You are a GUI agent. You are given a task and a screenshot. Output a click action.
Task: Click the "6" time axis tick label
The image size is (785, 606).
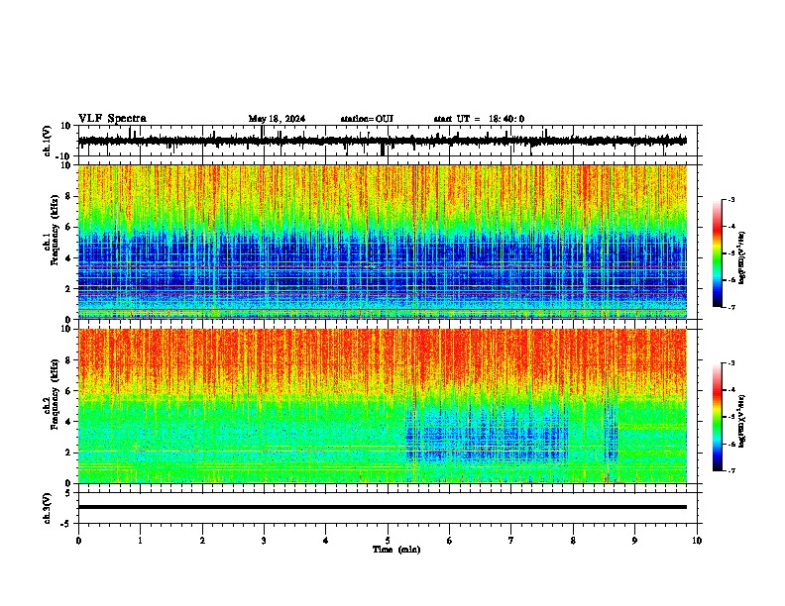(x=450, y=541)
